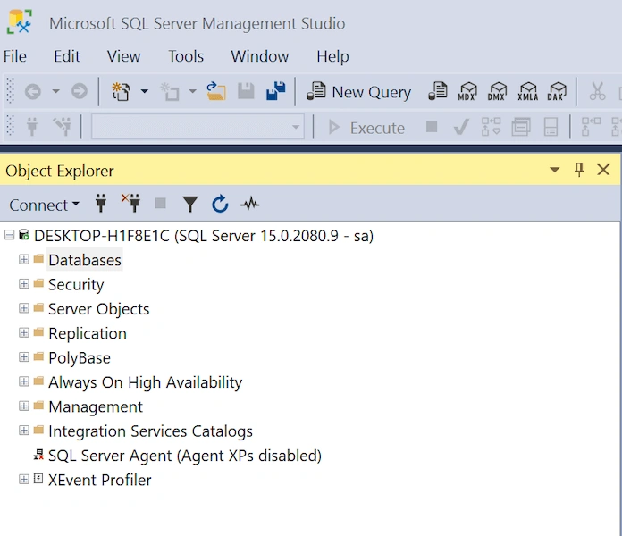Refresh the Object Explorer tree

(x=220, y=204)
